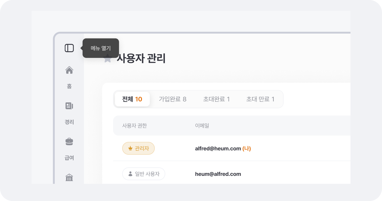Open 경리 accounting newspaper icon
This screenshot has width=382, height=201.
tap(69, 106)
